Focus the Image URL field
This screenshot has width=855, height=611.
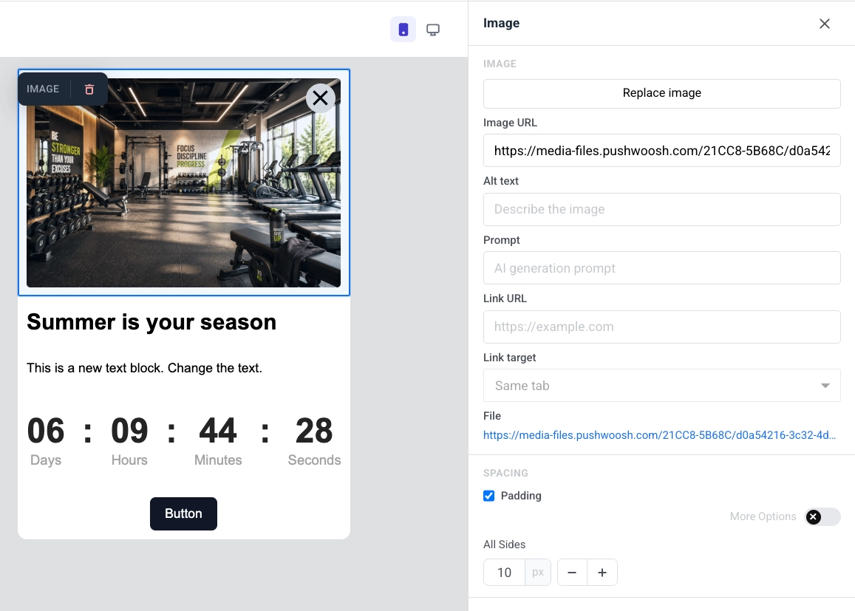click(662, 151)
